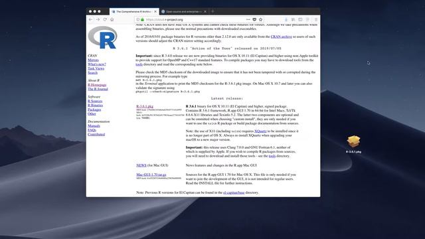The width and height of the screenshot is (425, 239).
Task: Download the R-3.6.1.pkg link
Action: 145,106
